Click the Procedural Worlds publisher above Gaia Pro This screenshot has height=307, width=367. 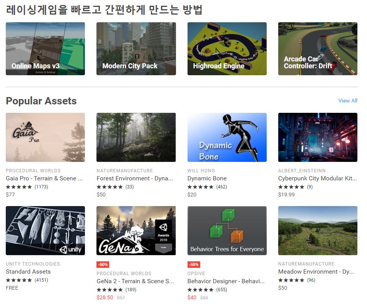pos(33,171)
